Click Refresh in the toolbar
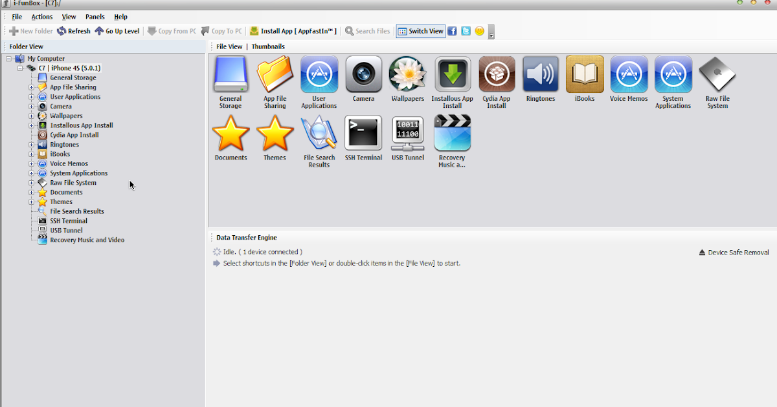The width and height of the screenshot is (777, 407). [x=74, y=31]
